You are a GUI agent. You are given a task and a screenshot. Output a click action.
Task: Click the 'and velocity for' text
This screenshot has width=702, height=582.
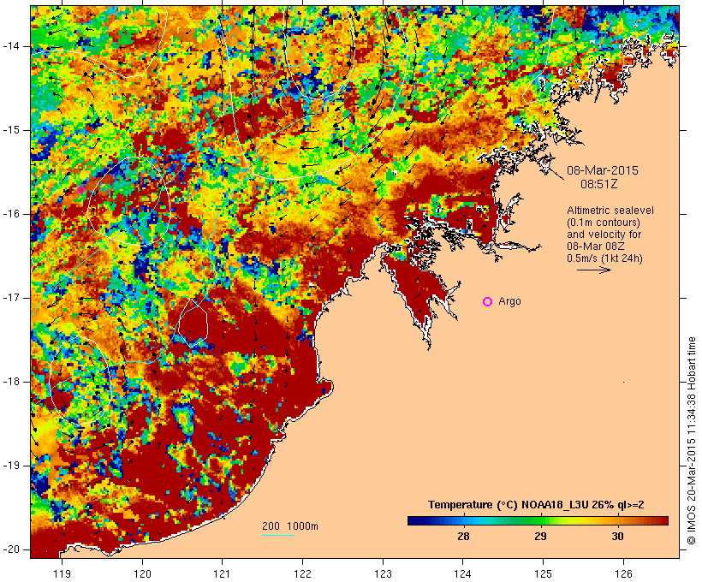click(x=604, y=235)
